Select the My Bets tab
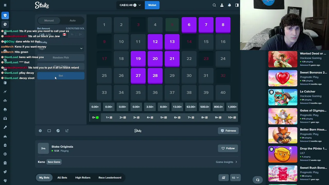The width and height of the screenshot is (329, 185). pyautogui.click(x=44, y=178)
